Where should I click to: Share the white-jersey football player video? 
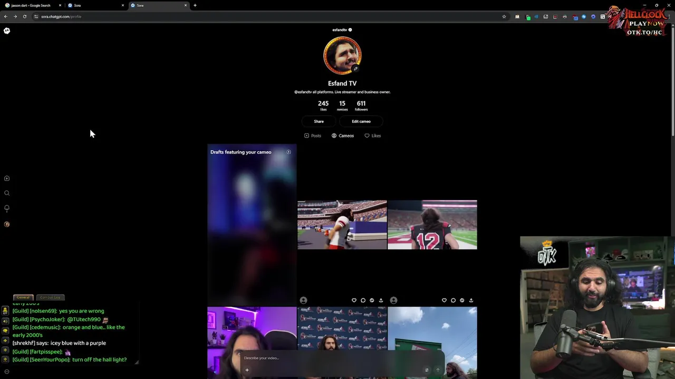[381, 300]
